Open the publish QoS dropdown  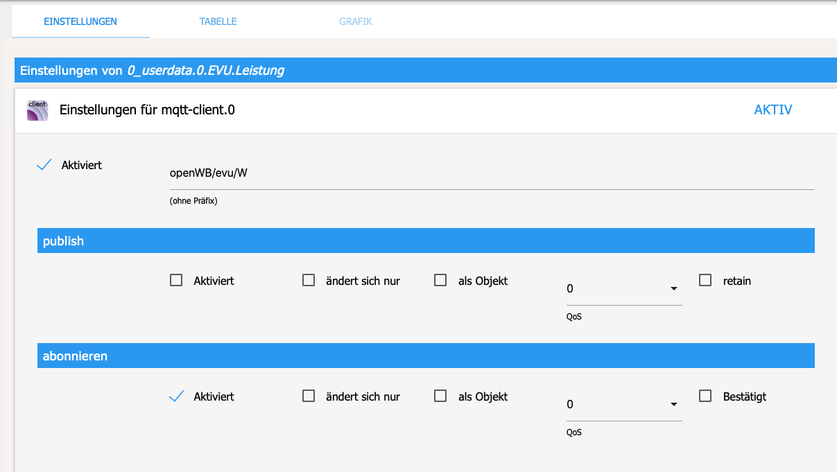point(623,289)
